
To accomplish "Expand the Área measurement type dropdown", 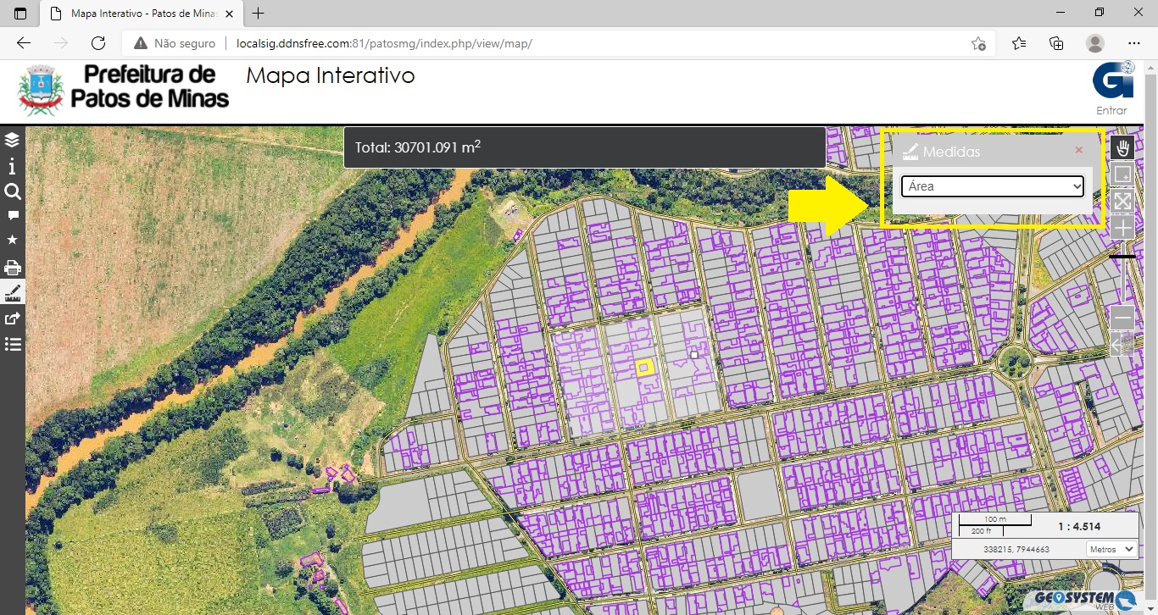I will tap(992, 186).
